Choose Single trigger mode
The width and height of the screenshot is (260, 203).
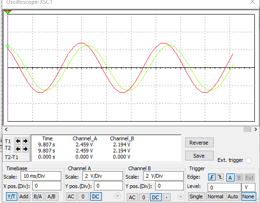(196, 196)
